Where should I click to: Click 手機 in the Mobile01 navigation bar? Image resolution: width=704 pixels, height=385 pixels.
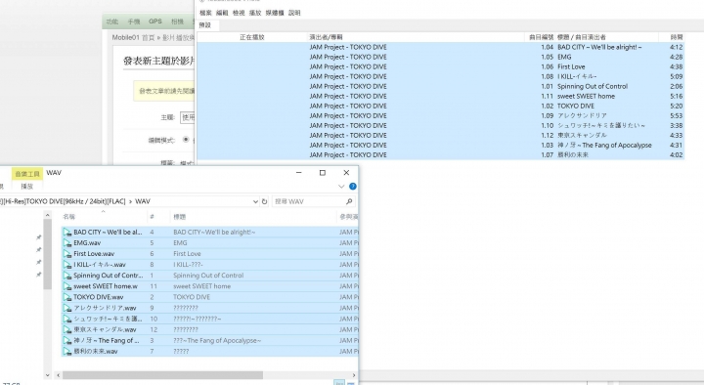click(134, 21)
